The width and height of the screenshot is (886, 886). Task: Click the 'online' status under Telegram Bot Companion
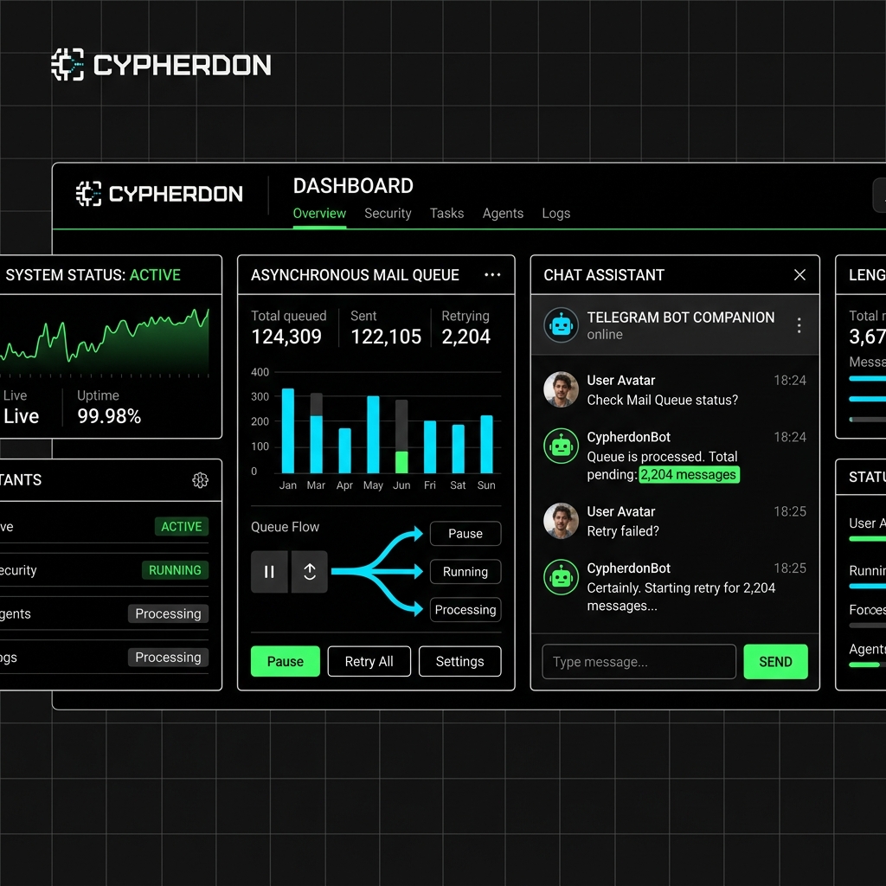(605, 335)
